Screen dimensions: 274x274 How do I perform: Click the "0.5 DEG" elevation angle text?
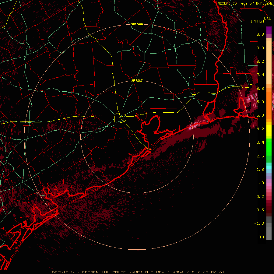155,272
